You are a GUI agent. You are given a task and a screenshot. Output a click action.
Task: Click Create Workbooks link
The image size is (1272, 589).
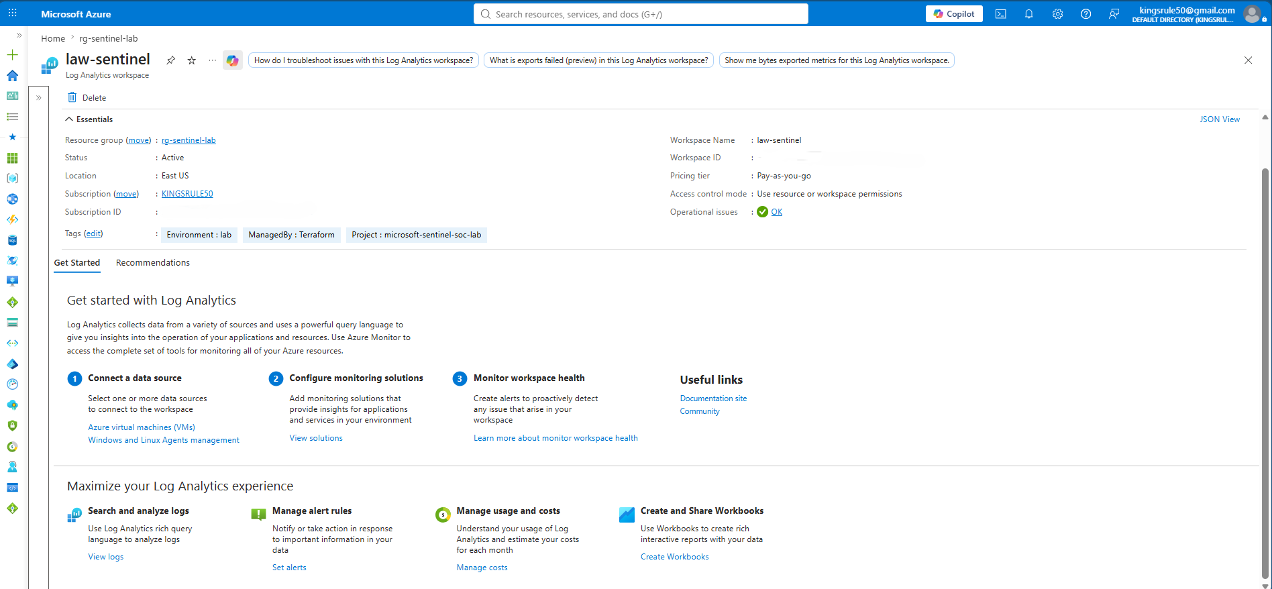[674, 557]
